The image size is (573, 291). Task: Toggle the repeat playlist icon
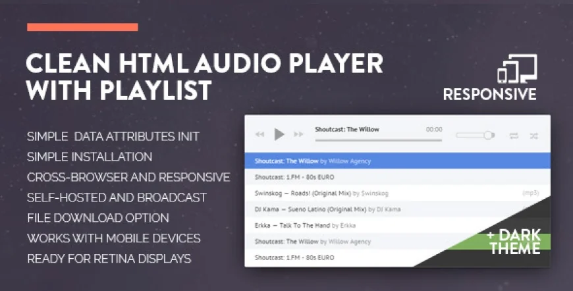coord(514,136)
